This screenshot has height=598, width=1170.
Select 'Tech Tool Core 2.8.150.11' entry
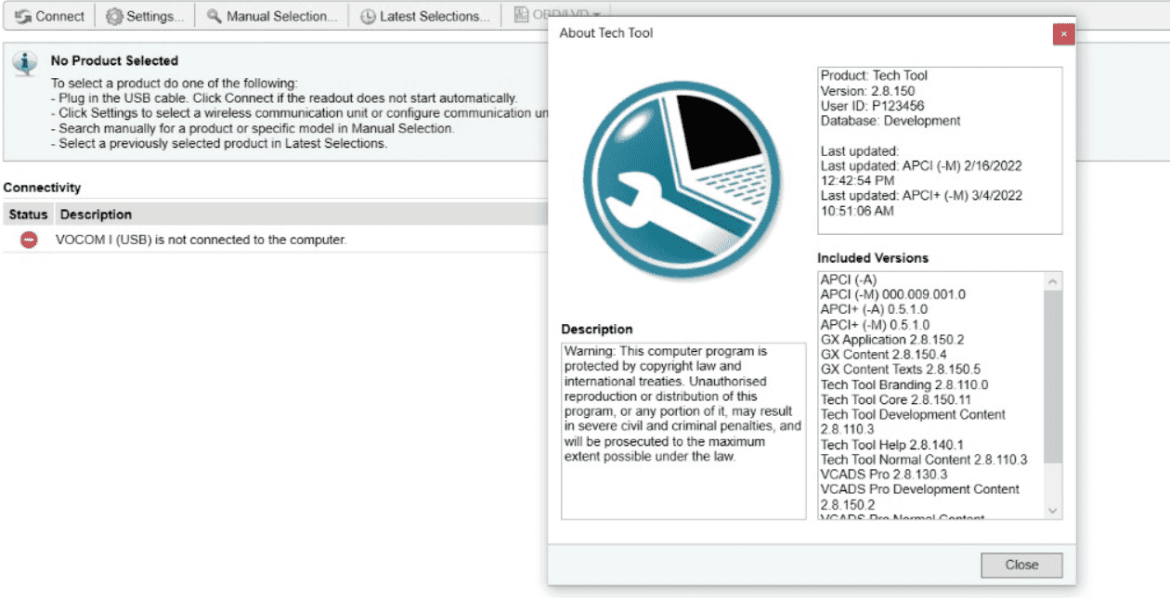point(896,399)
